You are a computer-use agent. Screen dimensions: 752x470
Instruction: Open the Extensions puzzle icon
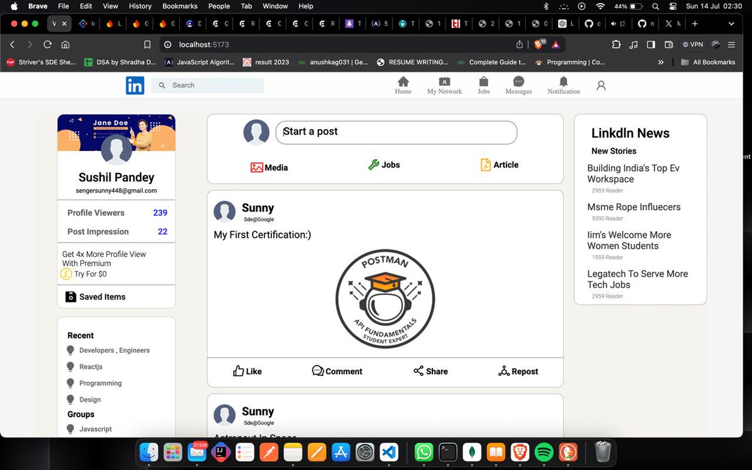point(616,44)
